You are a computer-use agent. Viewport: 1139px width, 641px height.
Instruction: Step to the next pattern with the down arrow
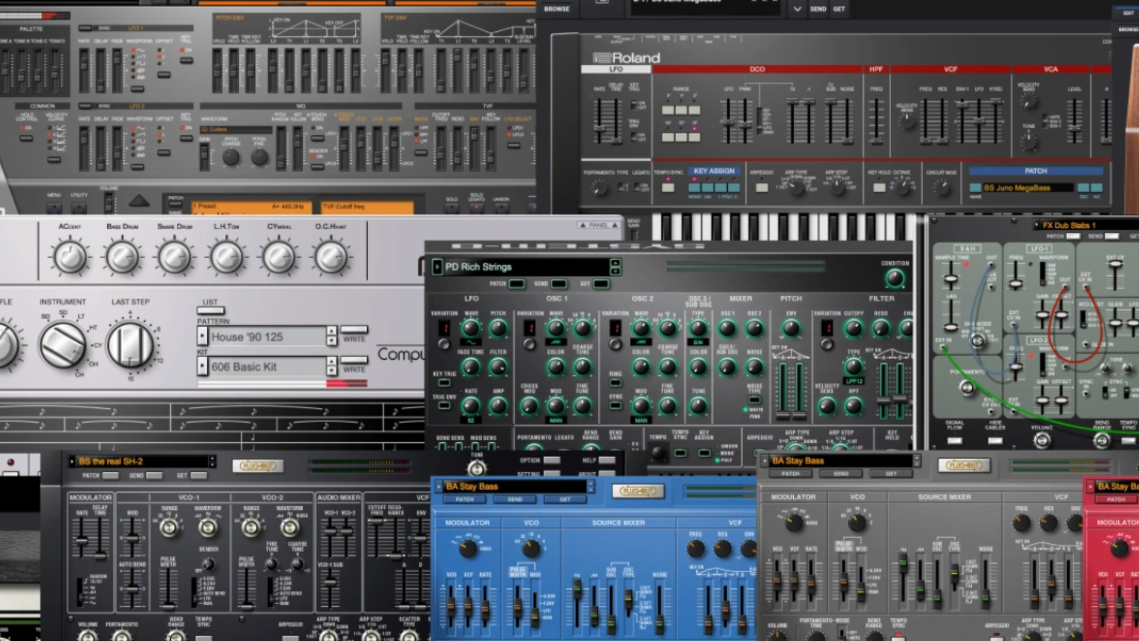pyautogui.click(x=332, y=341)
